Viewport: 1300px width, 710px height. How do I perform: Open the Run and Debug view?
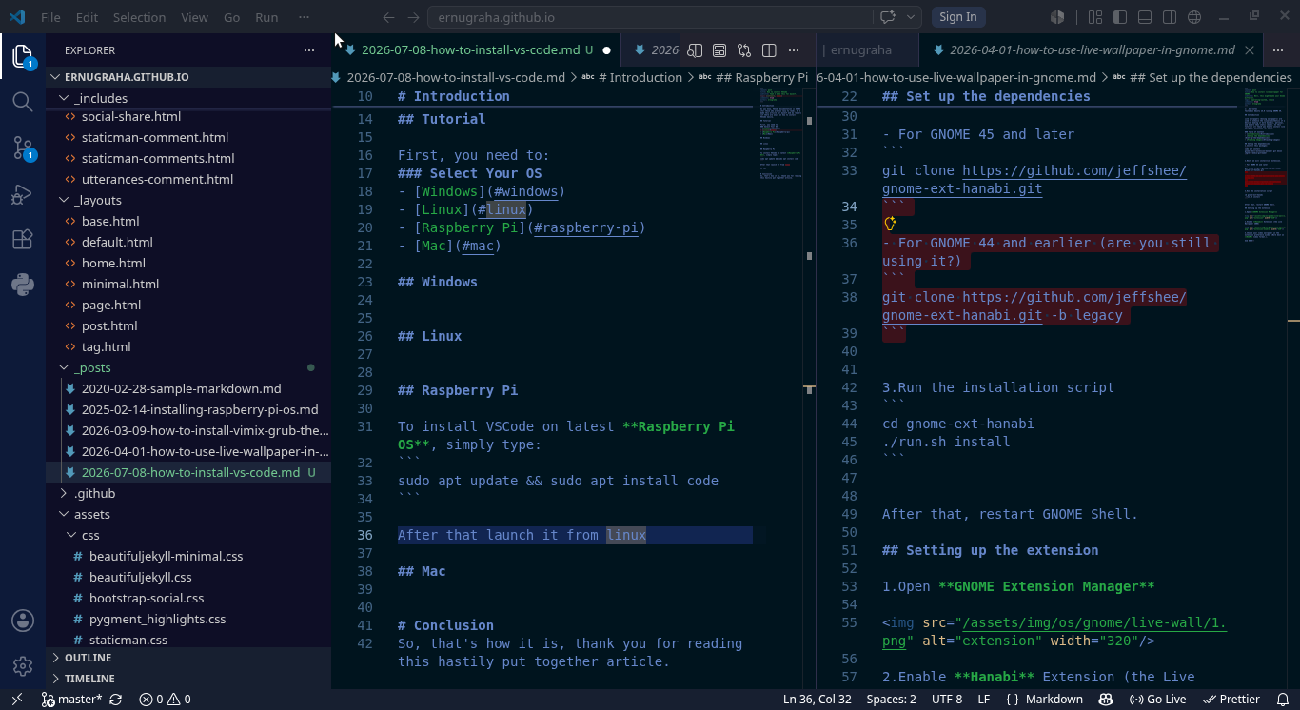[x=23, y=194]
